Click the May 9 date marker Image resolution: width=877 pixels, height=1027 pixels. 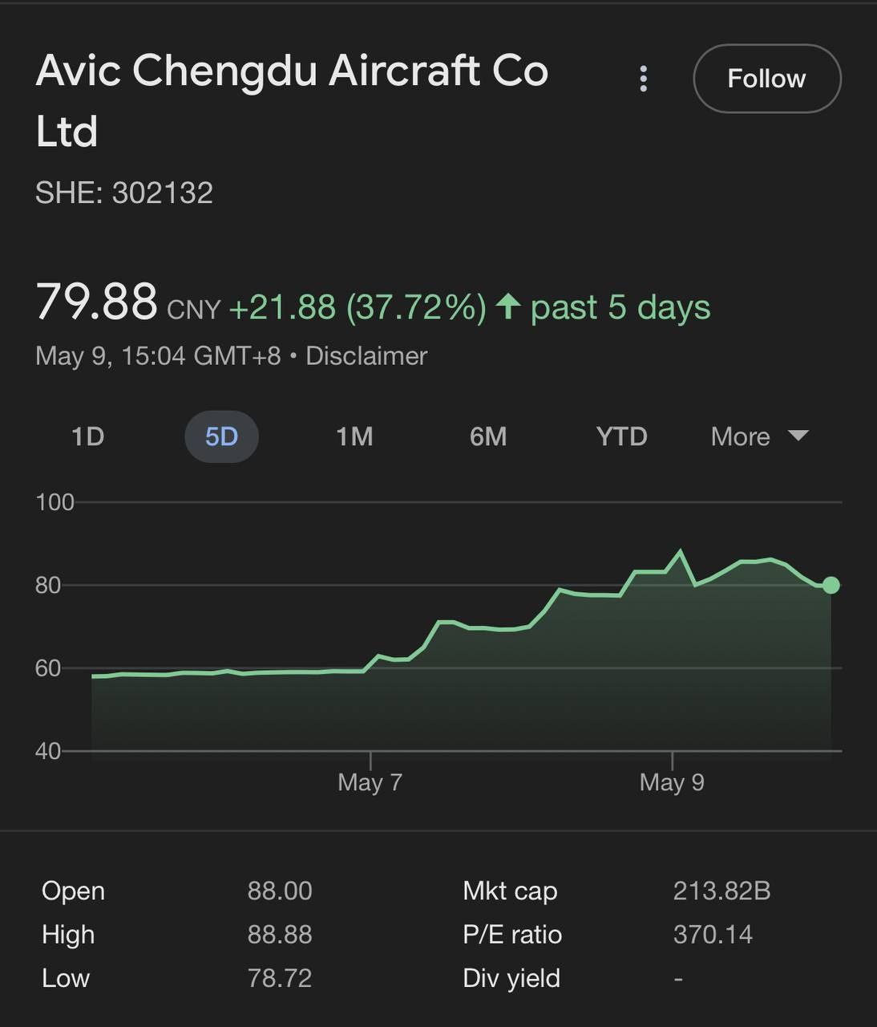pos(672,781)
